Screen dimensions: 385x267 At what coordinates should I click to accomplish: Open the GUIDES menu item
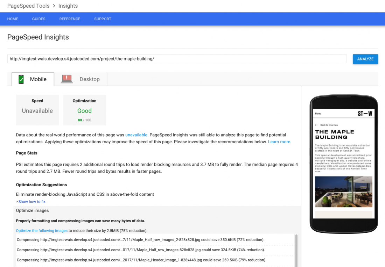(39, 19)
